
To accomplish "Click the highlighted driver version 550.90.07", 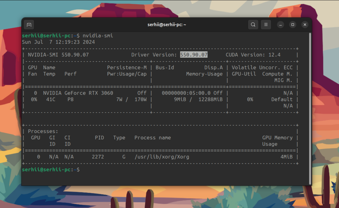I will pos(194,55).
